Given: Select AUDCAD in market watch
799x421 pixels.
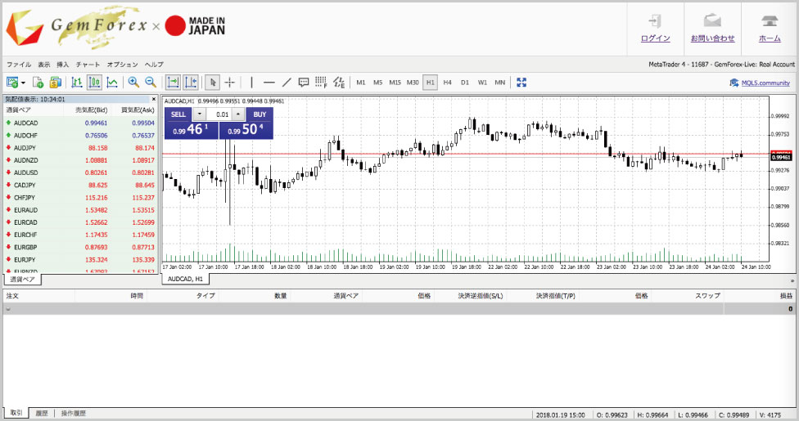Looking at the screenshot, I should click(x=80, y=123).
